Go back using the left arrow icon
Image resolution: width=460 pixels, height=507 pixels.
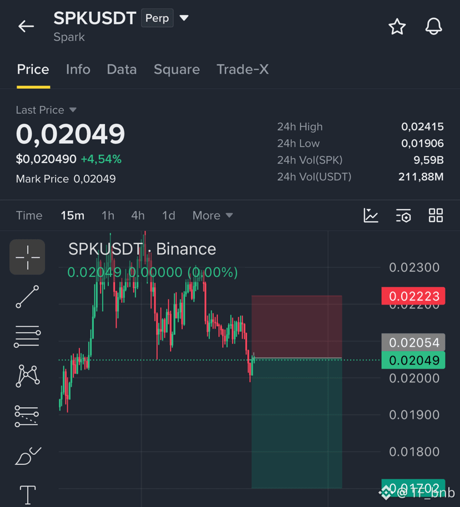(26, 26)
